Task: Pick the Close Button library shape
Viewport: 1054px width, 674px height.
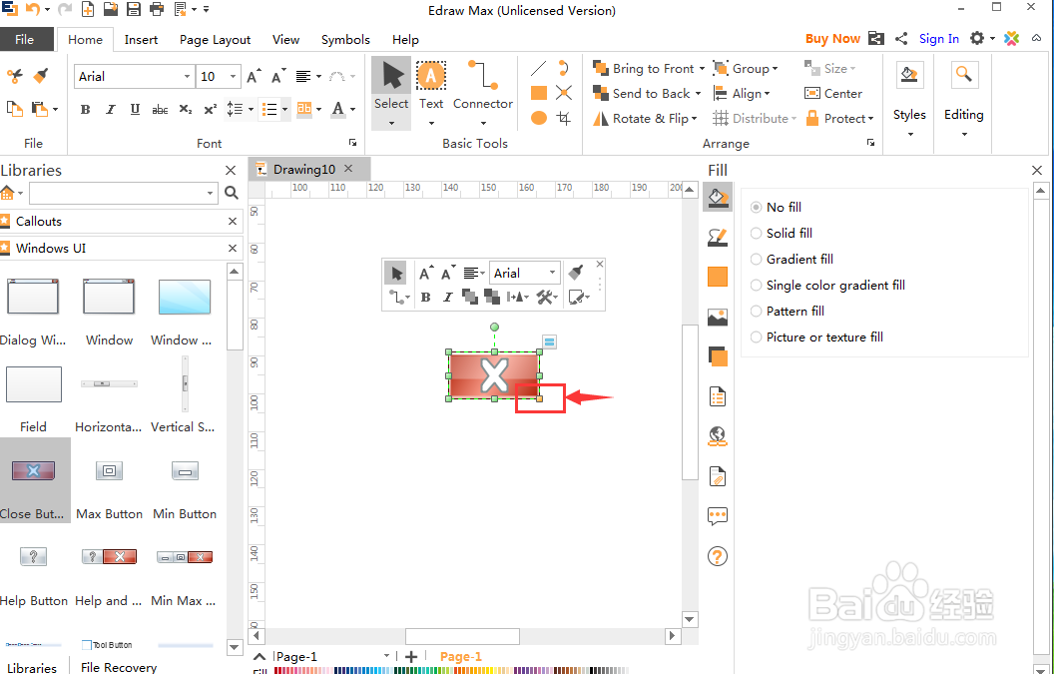Action: (34, 480)
